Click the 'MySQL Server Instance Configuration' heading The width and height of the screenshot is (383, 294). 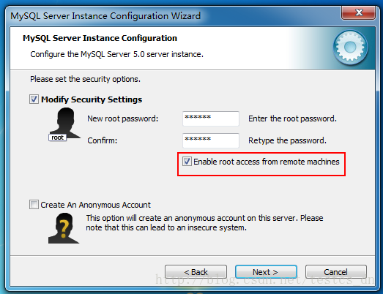pos(100,38)
